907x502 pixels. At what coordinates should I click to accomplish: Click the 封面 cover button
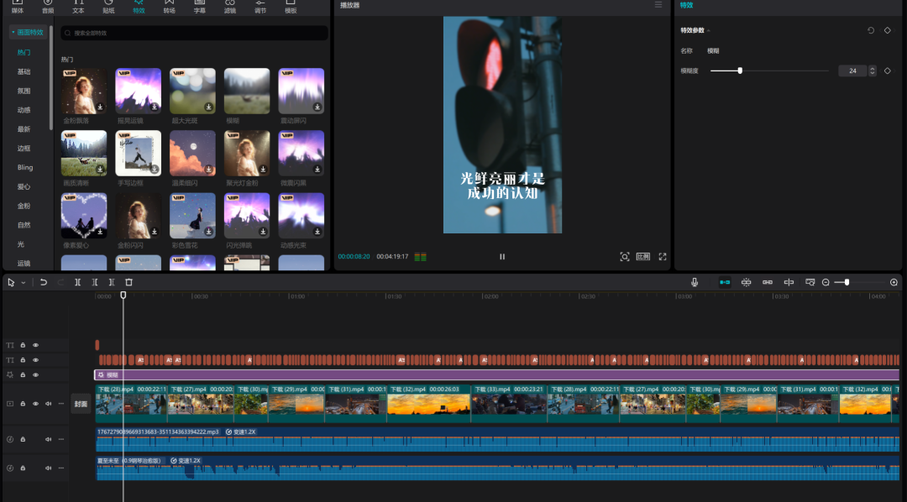coord(81,404)
